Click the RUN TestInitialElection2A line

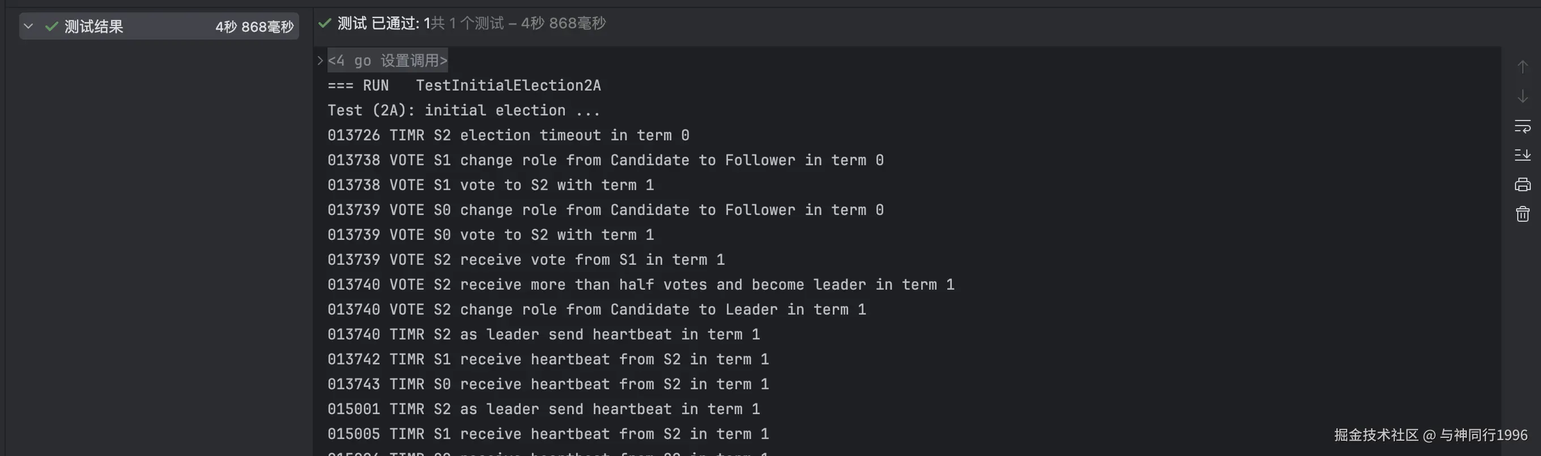(463, 85)
